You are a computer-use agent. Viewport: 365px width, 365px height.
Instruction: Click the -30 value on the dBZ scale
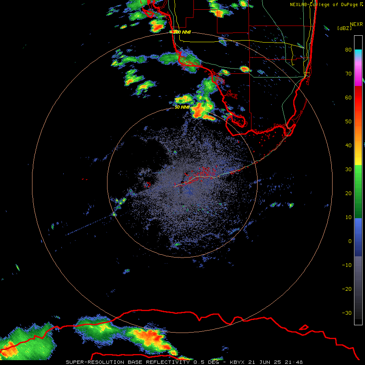[x=347, y=313]
